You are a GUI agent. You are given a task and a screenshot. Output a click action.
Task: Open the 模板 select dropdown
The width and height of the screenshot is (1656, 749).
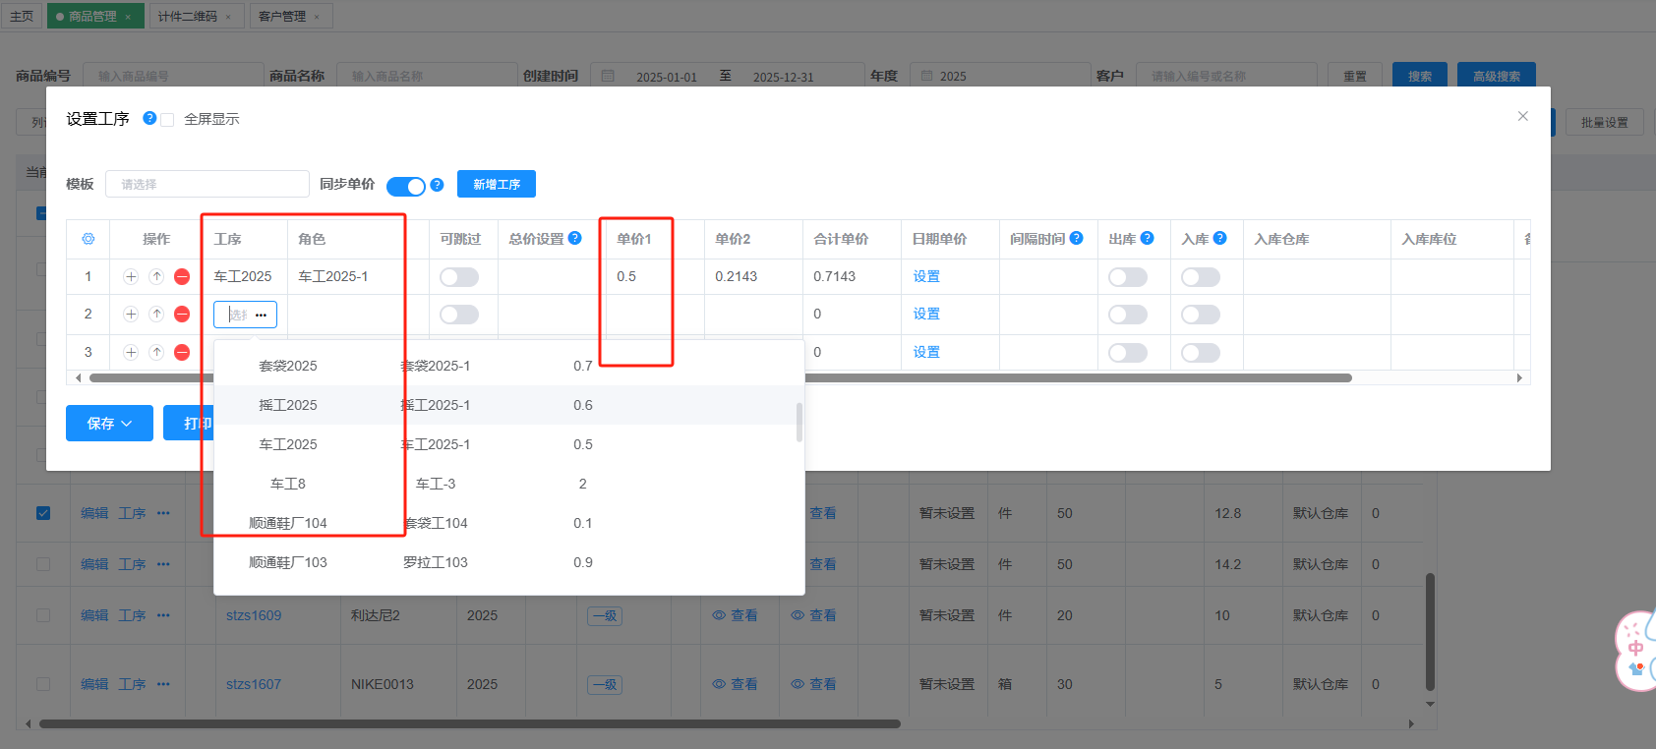coord(207,185)
